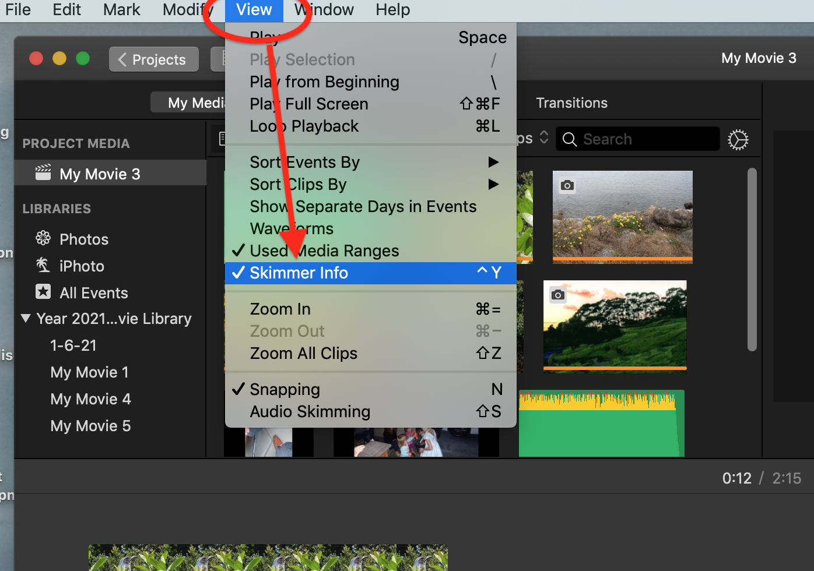This screenshot has height=571, width=814.
Task: Click camera badge on coastal flowers photo
Action: (567, 185)
